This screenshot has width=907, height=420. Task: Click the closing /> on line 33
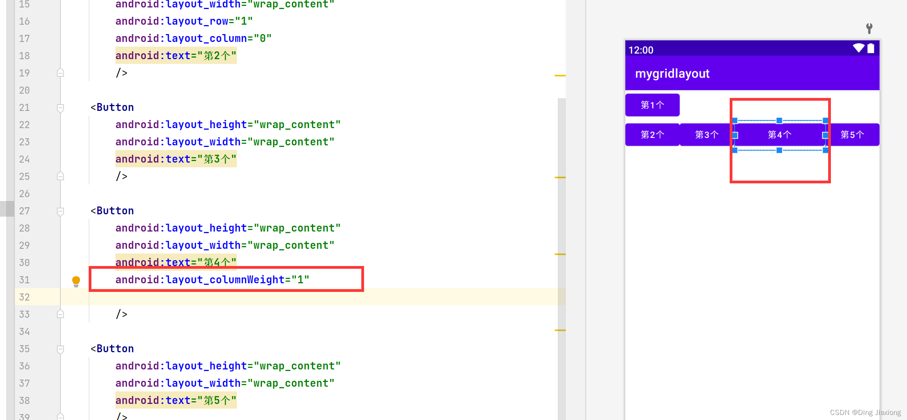[122, 314]
